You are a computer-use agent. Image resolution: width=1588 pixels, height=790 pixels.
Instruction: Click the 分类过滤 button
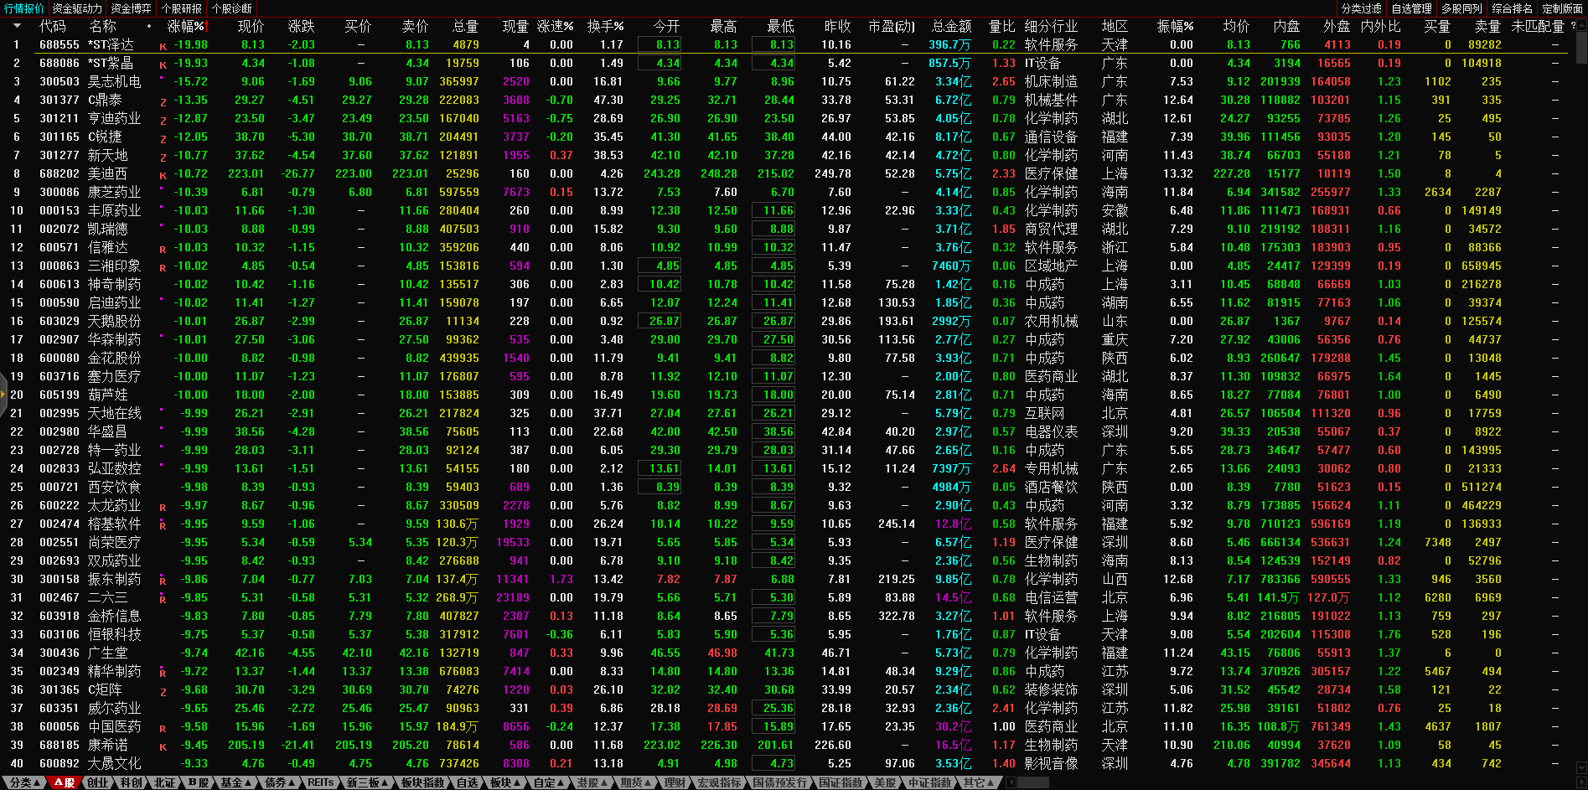pos(1362,8)
